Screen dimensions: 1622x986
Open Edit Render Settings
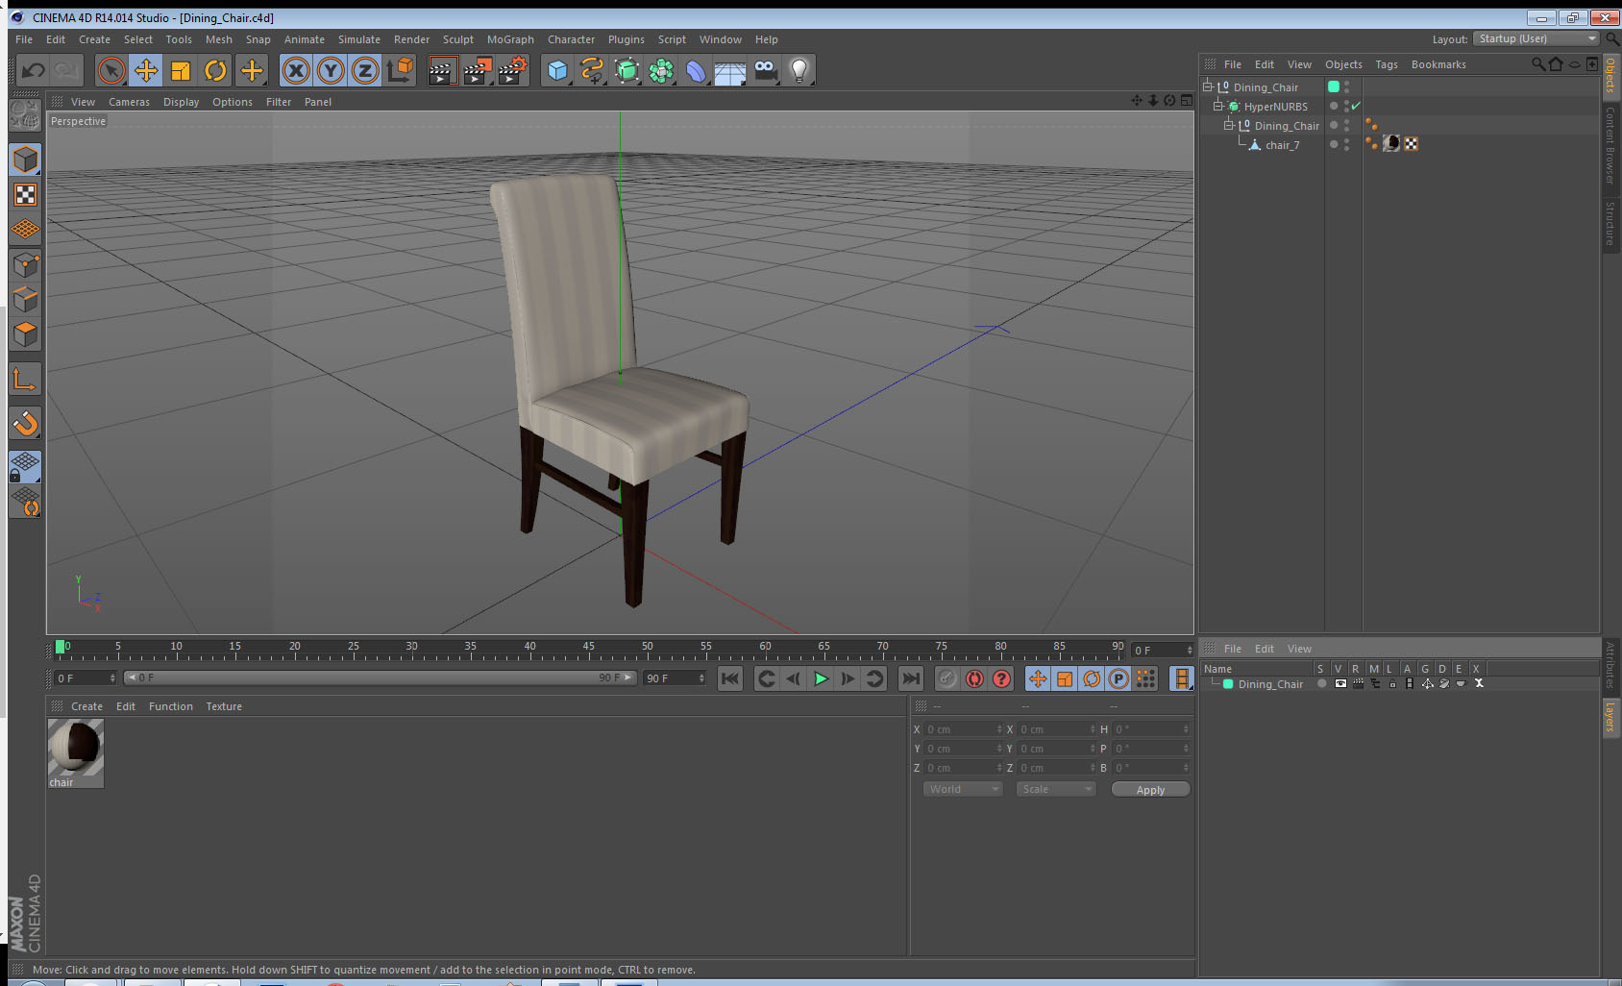513,70
